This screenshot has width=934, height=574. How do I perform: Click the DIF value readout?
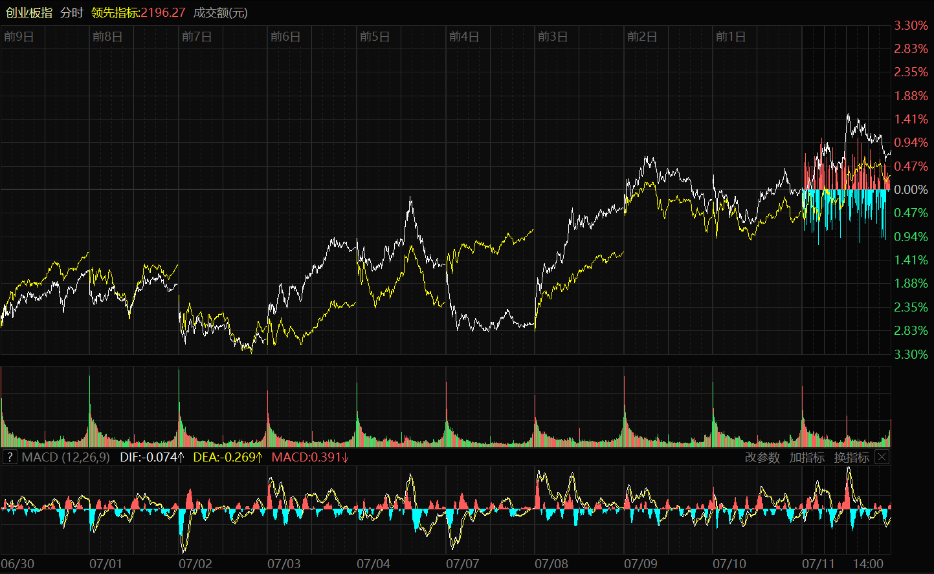(152, 458)
